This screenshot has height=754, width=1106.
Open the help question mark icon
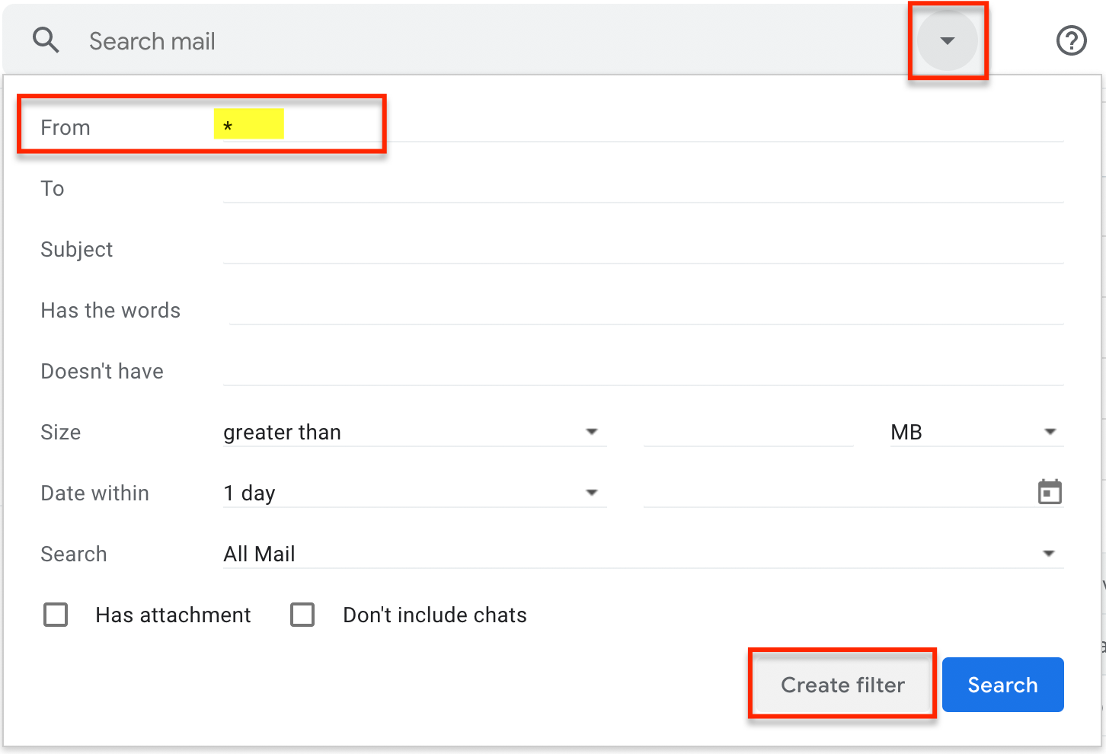pyautogui.click(x=1071, y=40)
